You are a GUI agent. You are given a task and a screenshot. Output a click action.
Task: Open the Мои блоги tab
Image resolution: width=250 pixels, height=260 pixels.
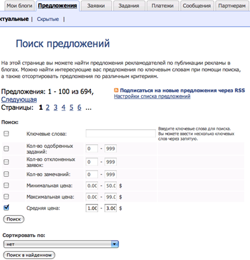[x=19, y=6]
